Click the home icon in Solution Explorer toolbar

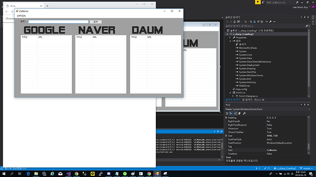pyautogui.click(x=234, y=22)
